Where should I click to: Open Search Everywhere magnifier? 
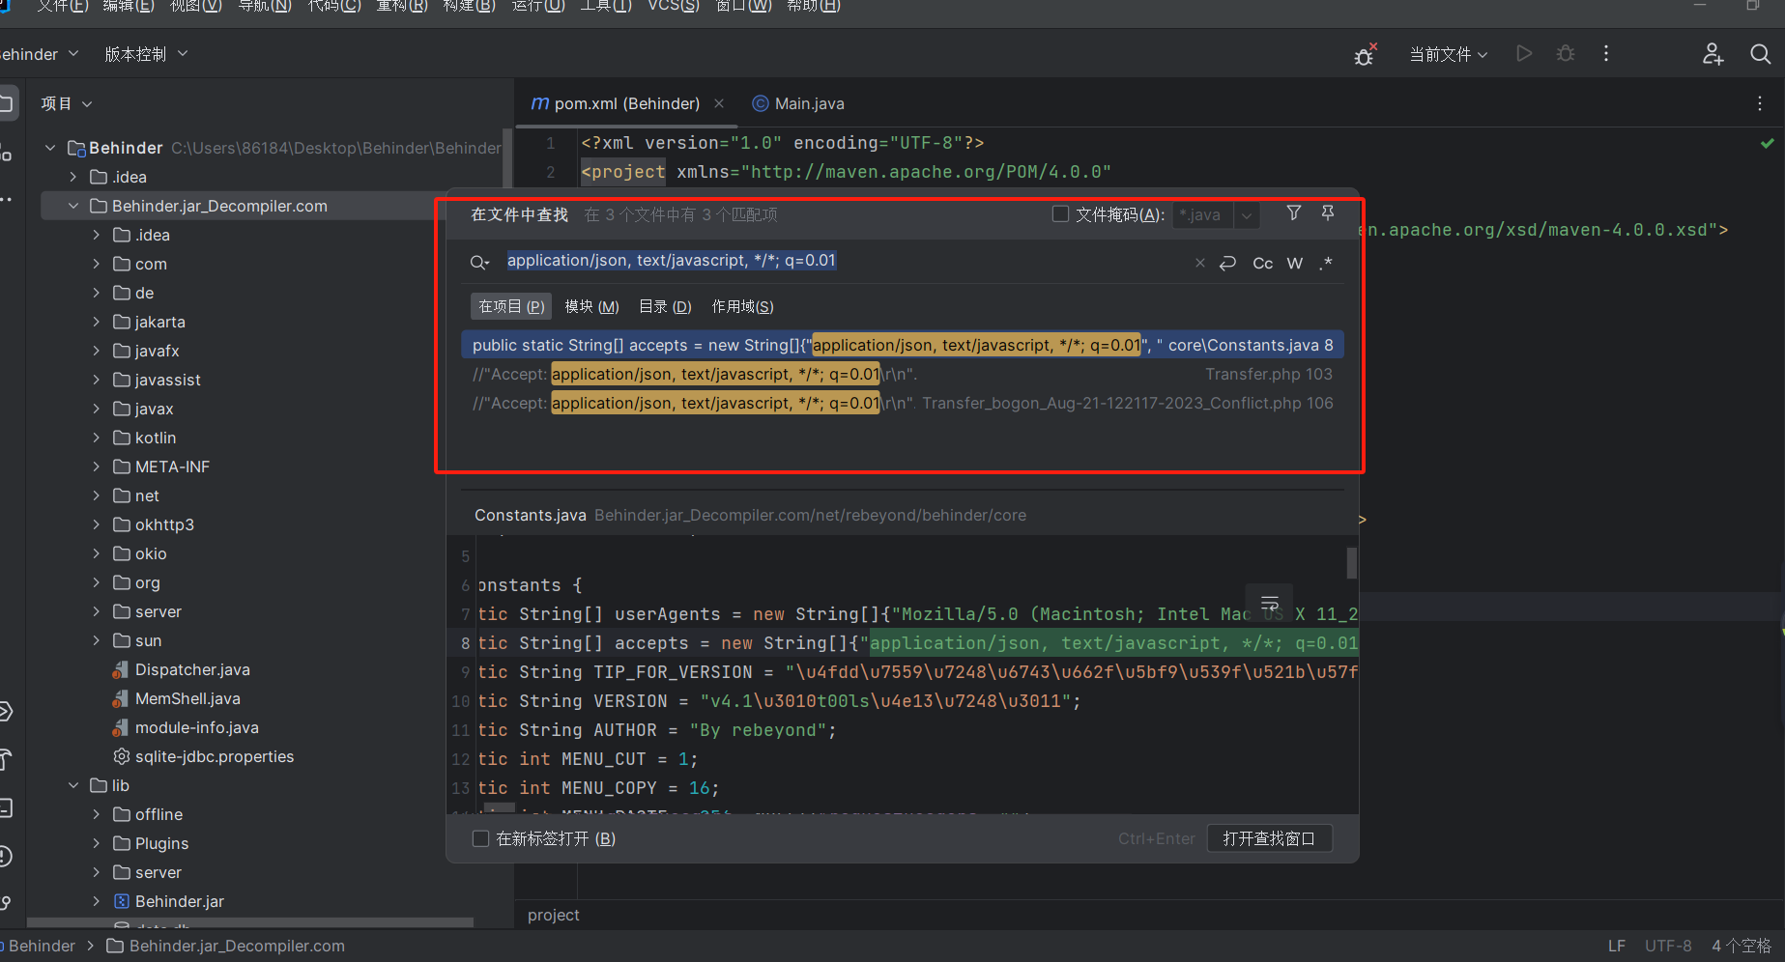[x=1761, y=54]
